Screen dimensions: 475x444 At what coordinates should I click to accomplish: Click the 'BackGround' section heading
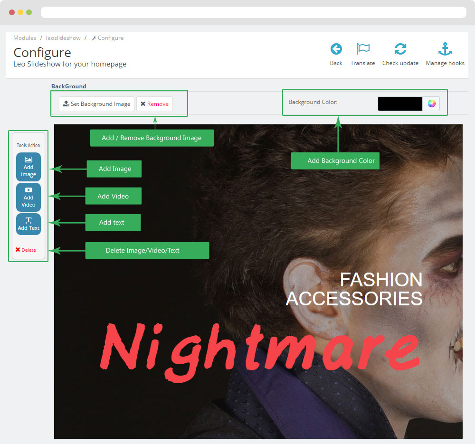(69, 86)
